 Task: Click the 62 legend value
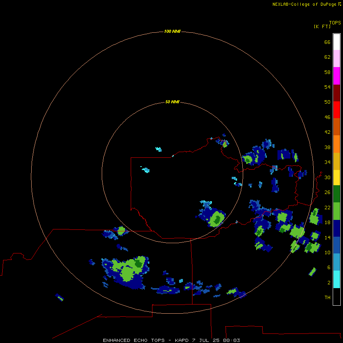pos(327,57)
